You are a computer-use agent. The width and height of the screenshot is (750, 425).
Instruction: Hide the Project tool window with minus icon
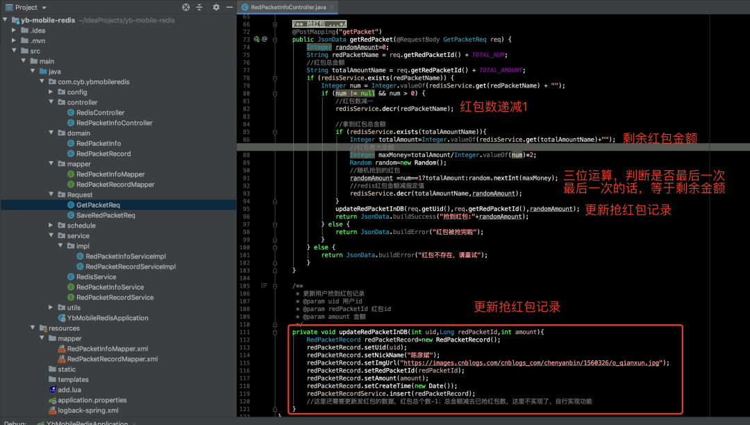point(229,7)
